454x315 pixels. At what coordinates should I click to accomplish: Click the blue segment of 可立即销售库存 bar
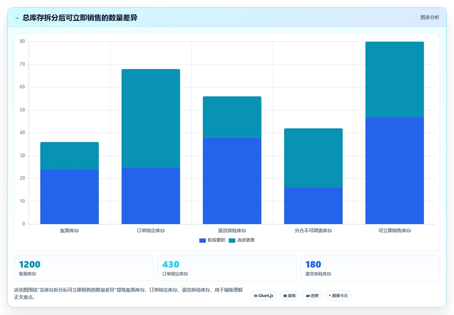(395, 170)
